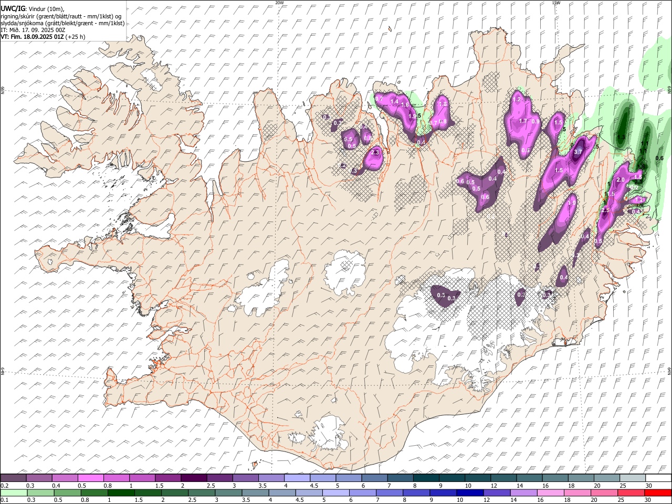Click the '(+25 h)' forecast offset text
Screen dimensions: 672x504
(76, 37)
